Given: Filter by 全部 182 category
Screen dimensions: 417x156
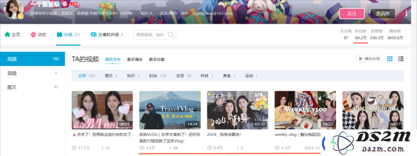Looking at the screenshot, I should (x=87, y=76).
